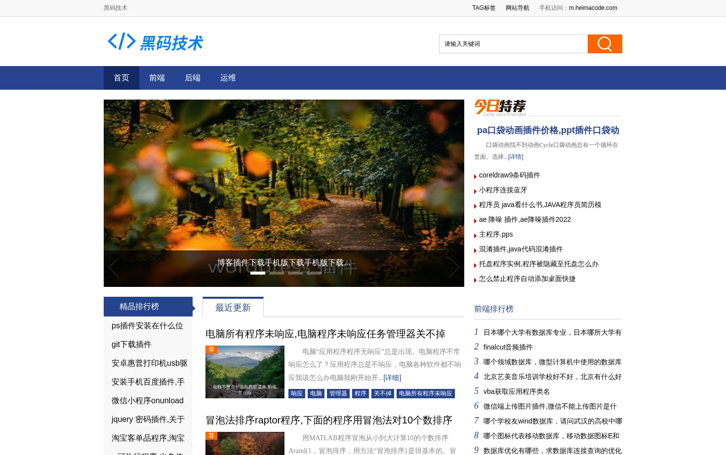Select the 关不掉 tag
This screenshot has height=455, width=726.
(x=383, y=393)
